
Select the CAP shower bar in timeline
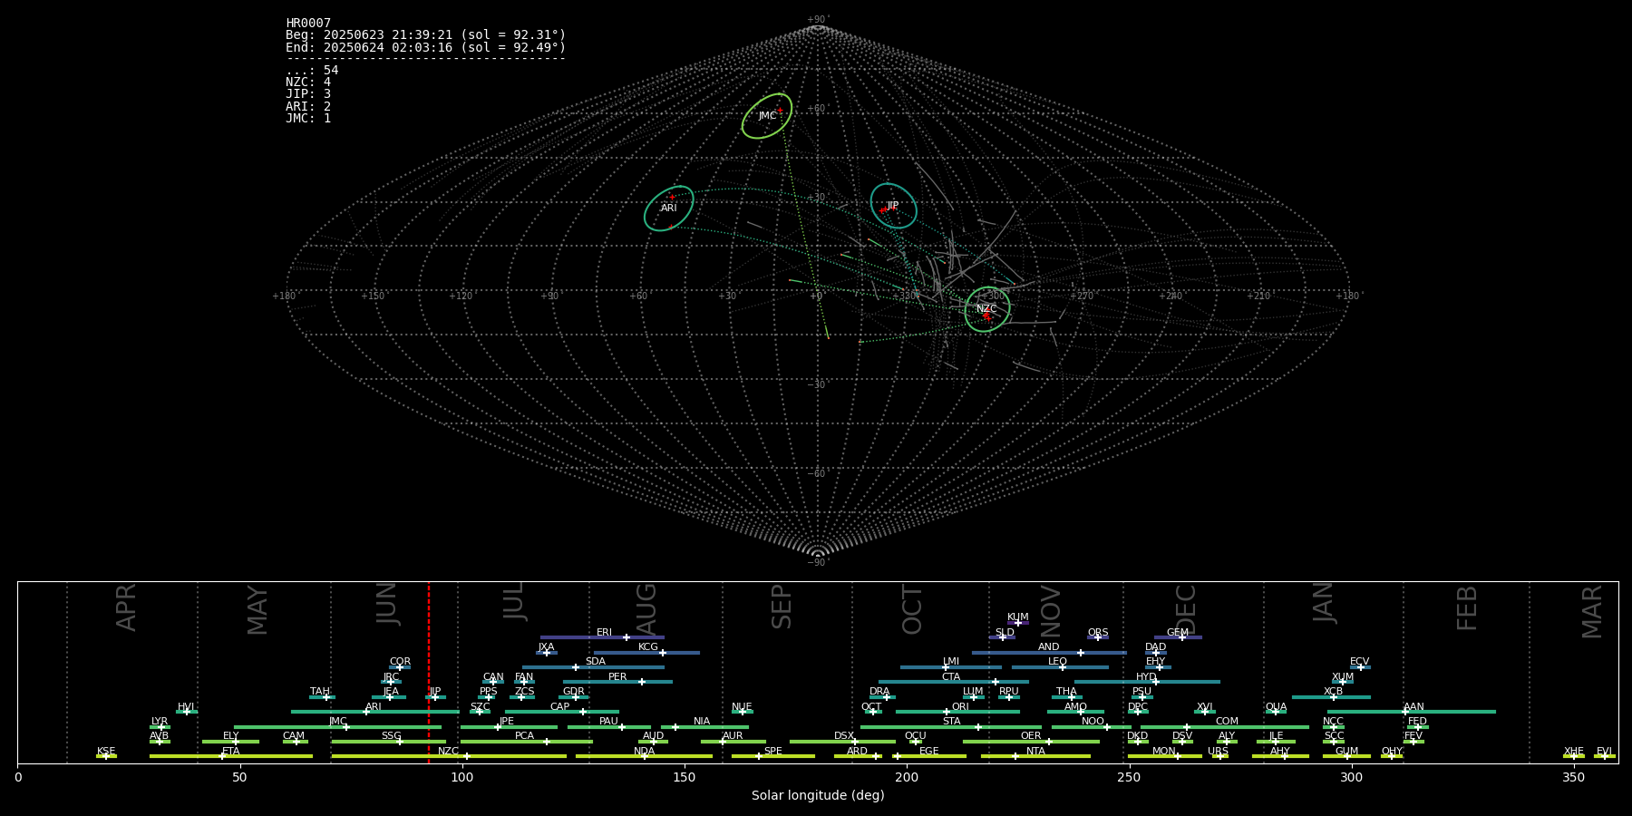pos(562,712)
